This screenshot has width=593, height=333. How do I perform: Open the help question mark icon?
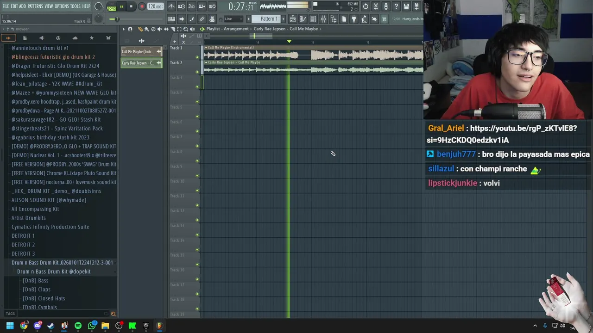point(396,6)
